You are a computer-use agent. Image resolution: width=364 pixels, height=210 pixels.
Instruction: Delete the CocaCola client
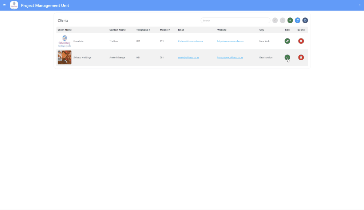pyautogui.click(x=301, y=41)
